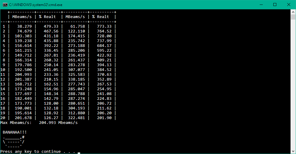Screen dimensions: 296x154
Task: Click the value 74.679 in row 2
Action: 24,31
